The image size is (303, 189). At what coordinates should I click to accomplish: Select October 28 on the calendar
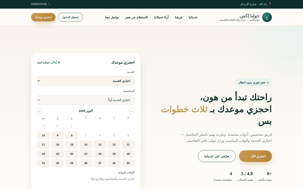click(86, 163)
